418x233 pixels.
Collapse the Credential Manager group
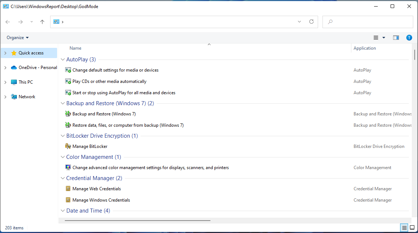(x=63, y=178)
